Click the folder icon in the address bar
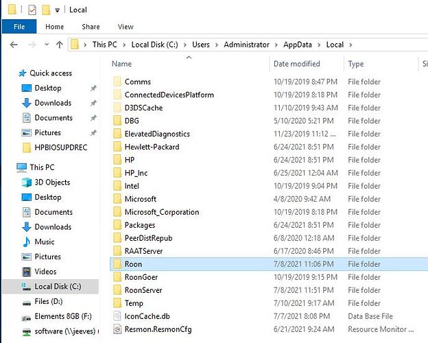Screen dimensions: 428x343 75,44
